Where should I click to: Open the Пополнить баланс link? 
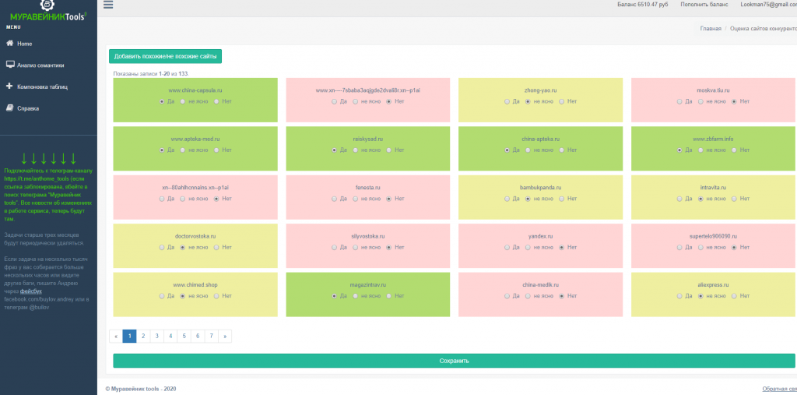coord(704,4)
